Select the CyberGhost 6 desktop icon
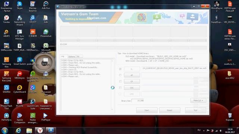Image resolution: width=239 pixels, height=134 pixels. point(19,89)
